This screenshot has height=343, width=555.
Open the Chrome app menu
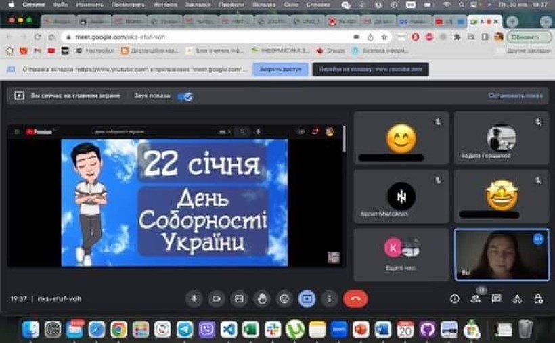click(34, 5)
